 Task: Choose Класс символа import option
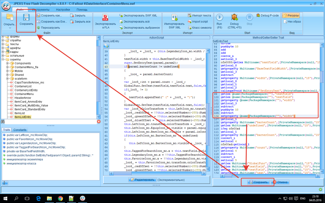click(199, 28)
